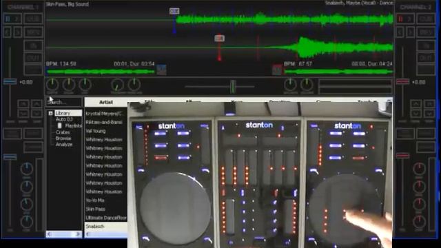Image resolution: width=441 pixels, height=248 pixels.
Task: Open Playlists in the sidebar tree
Action: (73, 125)
